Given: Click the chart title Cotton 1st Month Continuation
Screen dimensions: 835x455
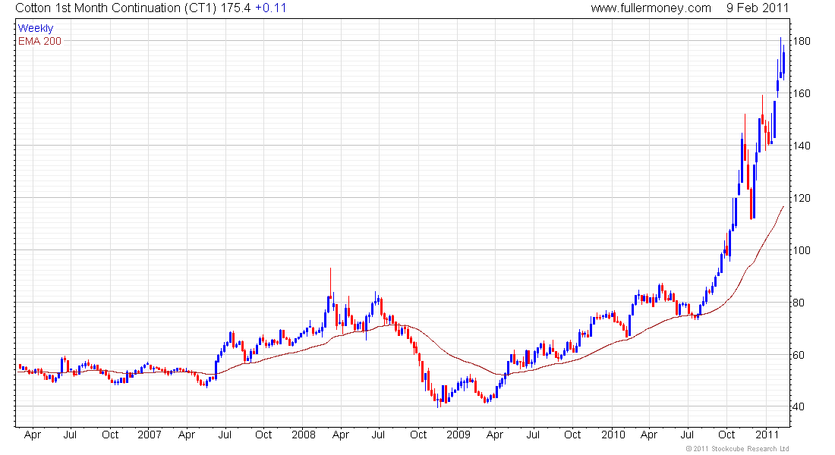Looking at the screenshot, I should tap(99, 8).
